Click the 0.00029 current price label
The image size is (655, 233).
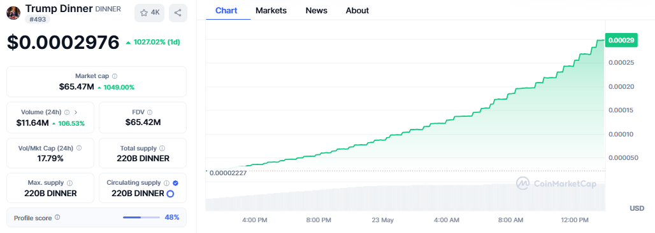621,41
